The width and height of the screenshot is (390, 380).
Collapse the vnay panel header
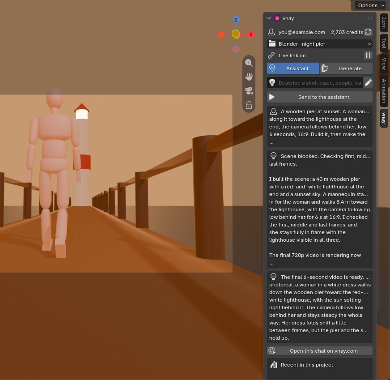coord(269,18)
